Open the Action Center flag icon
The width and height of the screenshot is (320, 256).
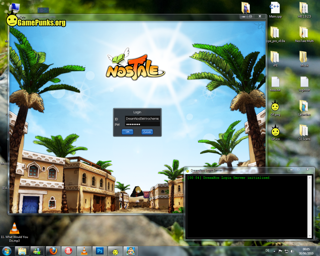280,251
